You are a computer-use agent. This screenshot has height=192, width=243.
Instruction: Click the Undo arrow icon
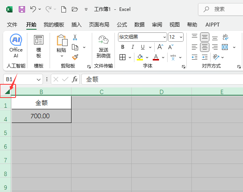tap(33, 9)
